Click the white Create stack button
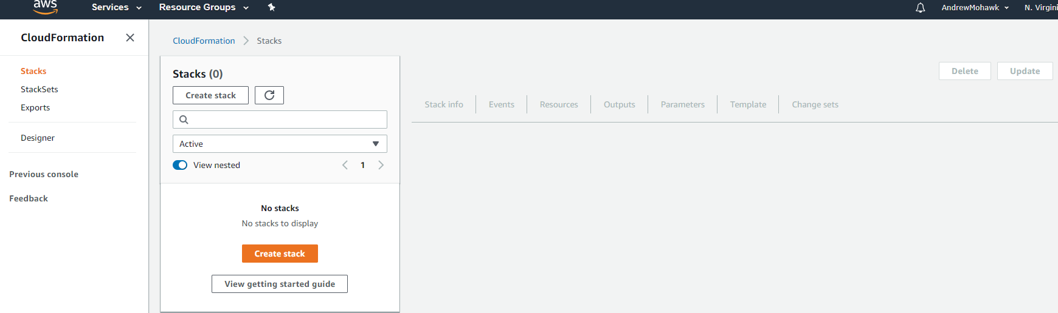The height and width of the screenshot is (313, 1058). (x=210, y=95)
